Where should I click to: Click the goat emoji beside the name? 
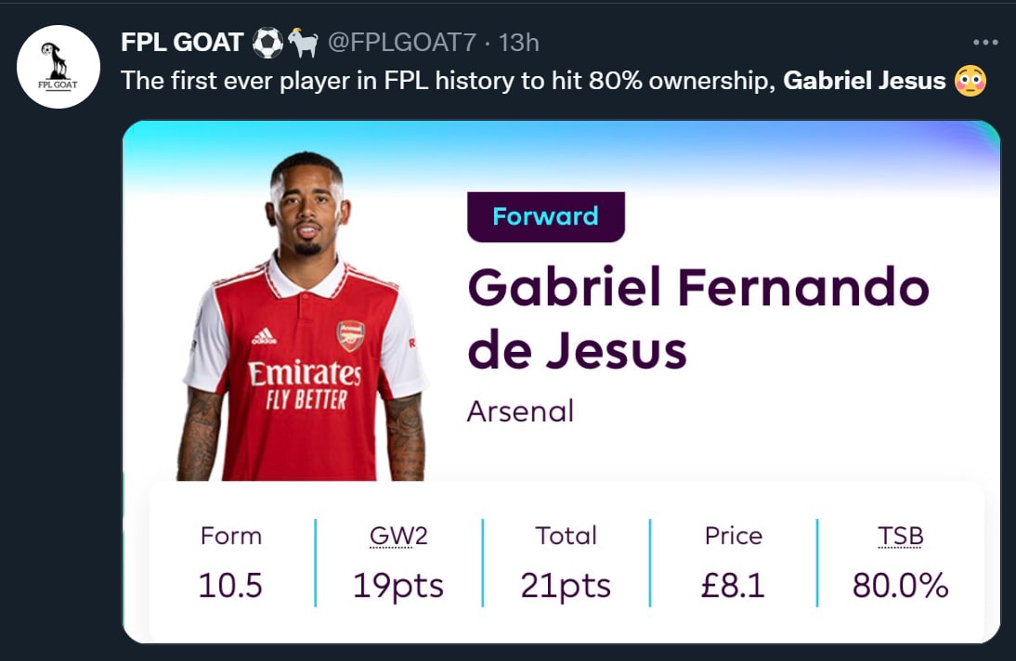(303, 43)
